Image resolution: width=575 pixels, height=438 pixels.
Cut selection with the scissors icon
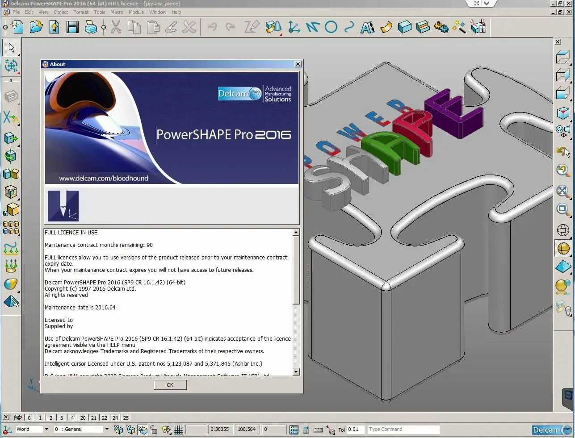[x=116, y=27]
